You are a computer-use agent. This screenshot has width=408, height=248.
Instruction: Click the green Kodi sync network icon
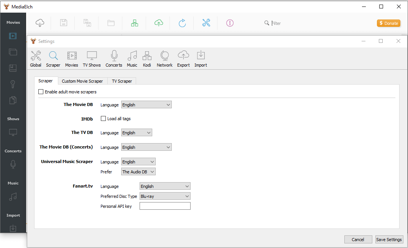(x=135, y=23)
